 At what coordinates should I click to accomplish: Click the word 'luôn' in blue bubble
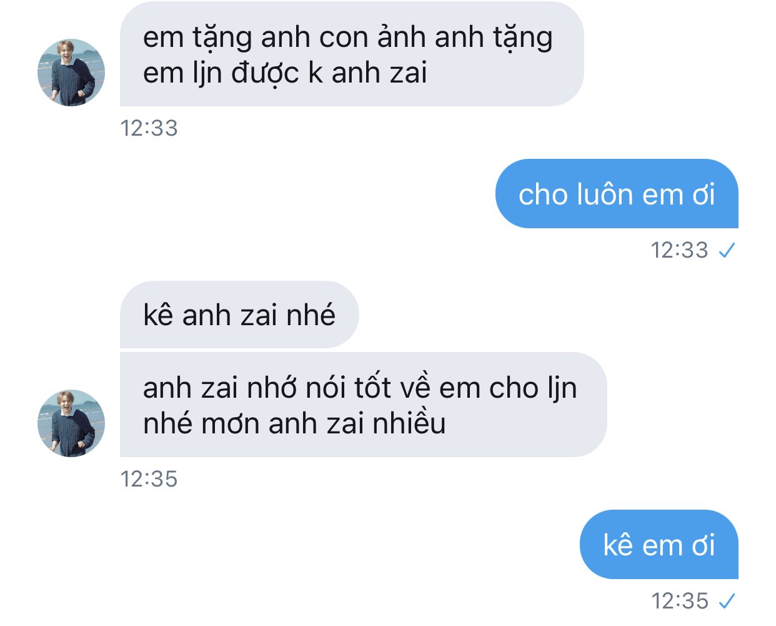[604, 194]
